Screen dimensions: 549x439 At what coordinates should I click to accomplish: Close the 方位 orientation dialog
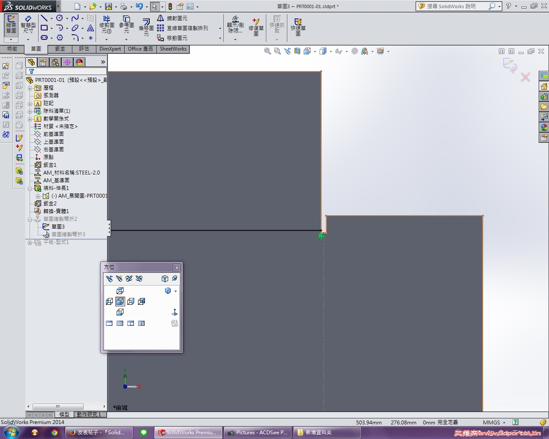pyautogui.click(x=177, y=268)
